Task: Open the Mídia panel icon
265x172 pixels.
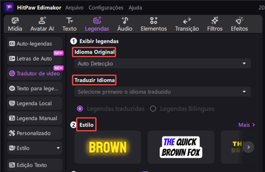Action: point(15,21)
